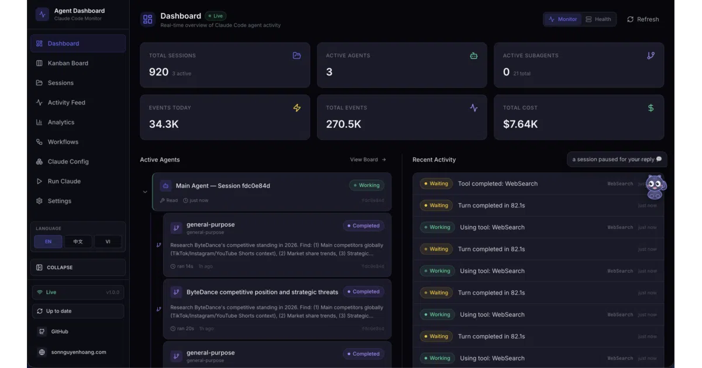
Task: Click the folder icon on Total Sessions card
Action: tap(297, 55)
